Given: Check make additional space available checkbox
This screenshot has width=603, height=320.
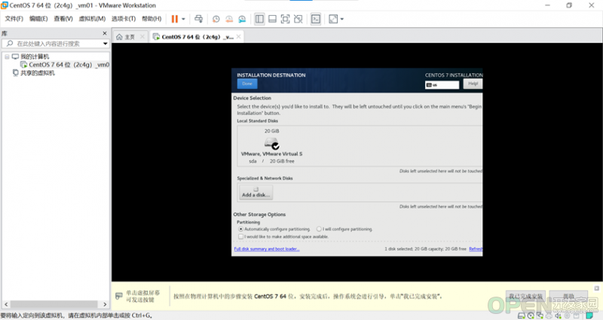Looking at the screenshot, I should (240, 236).
